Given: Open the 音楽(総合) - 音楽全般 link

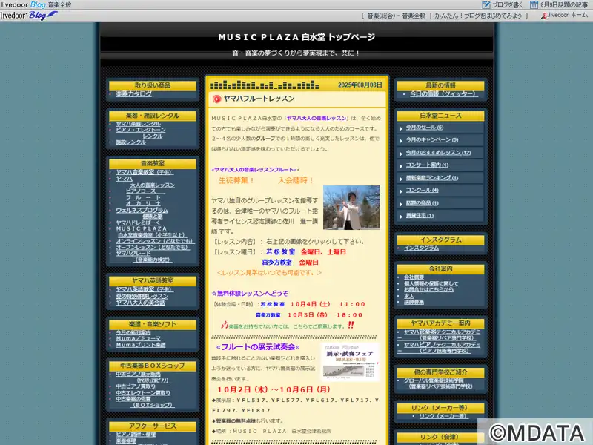Looking at the screenshot, I should point(397,16).
